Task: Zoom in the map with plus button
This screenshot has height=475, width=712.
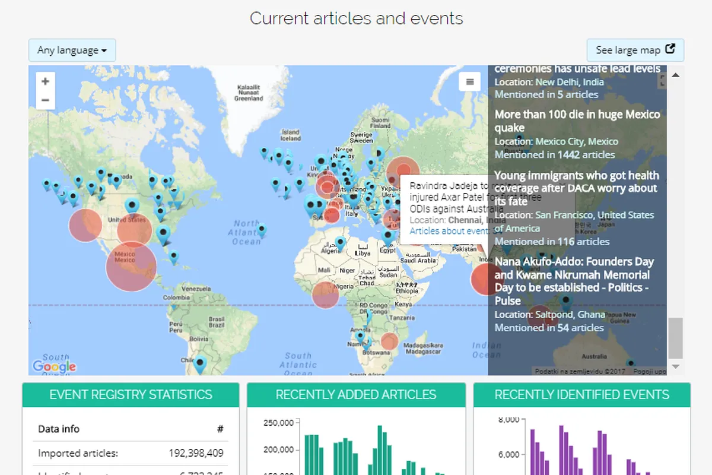Action: point(45,81)
